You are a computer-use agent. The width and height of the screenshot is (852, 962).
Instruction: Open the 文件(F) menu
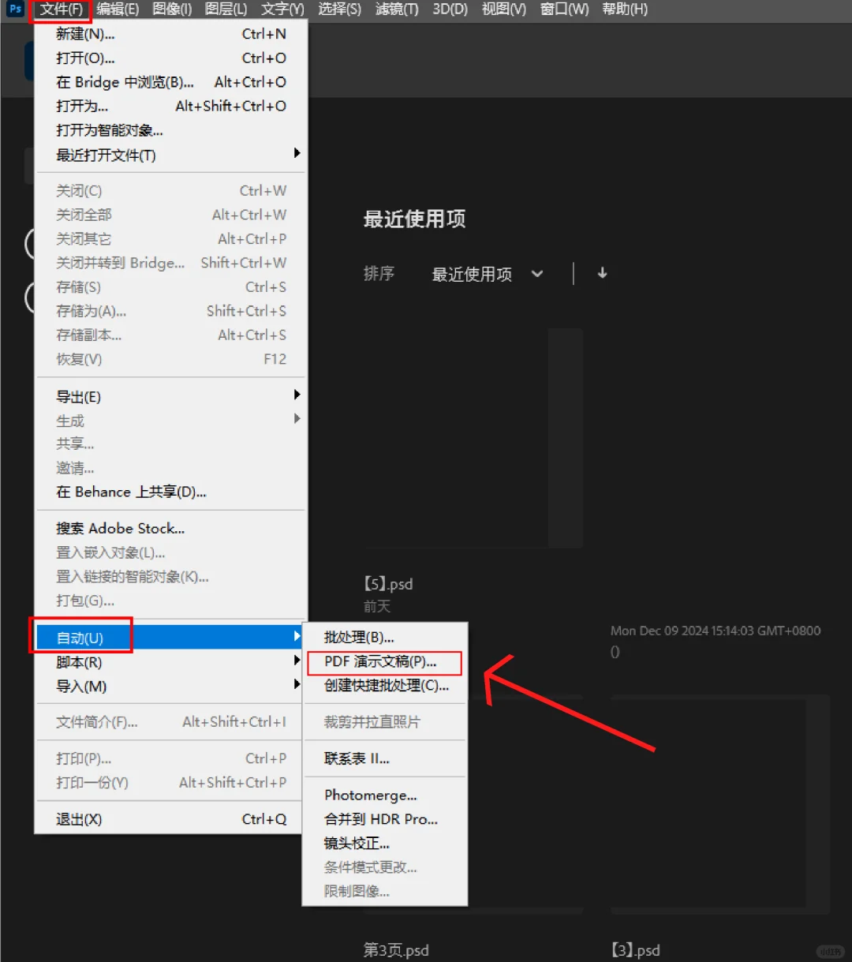pos(62,9)
